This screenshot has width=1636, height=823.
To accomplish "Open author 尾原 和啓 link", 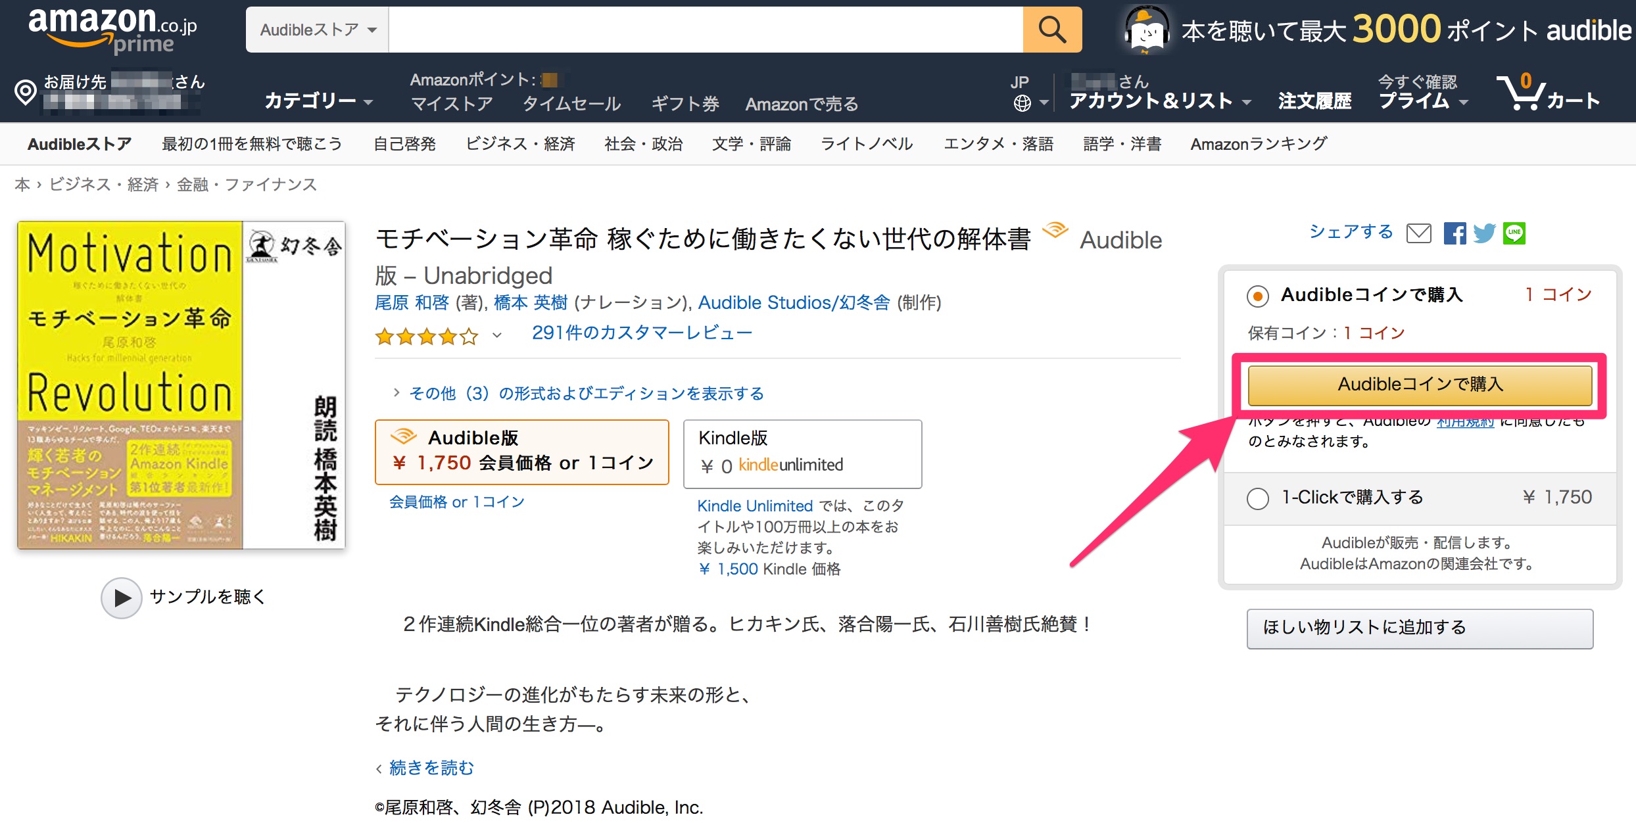I will tap(412, 302).
